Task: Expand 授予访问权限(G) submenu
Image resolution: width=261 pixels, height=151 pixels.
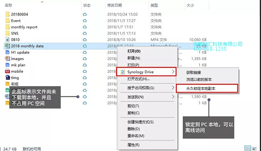Action: click(x=147, y=88)
